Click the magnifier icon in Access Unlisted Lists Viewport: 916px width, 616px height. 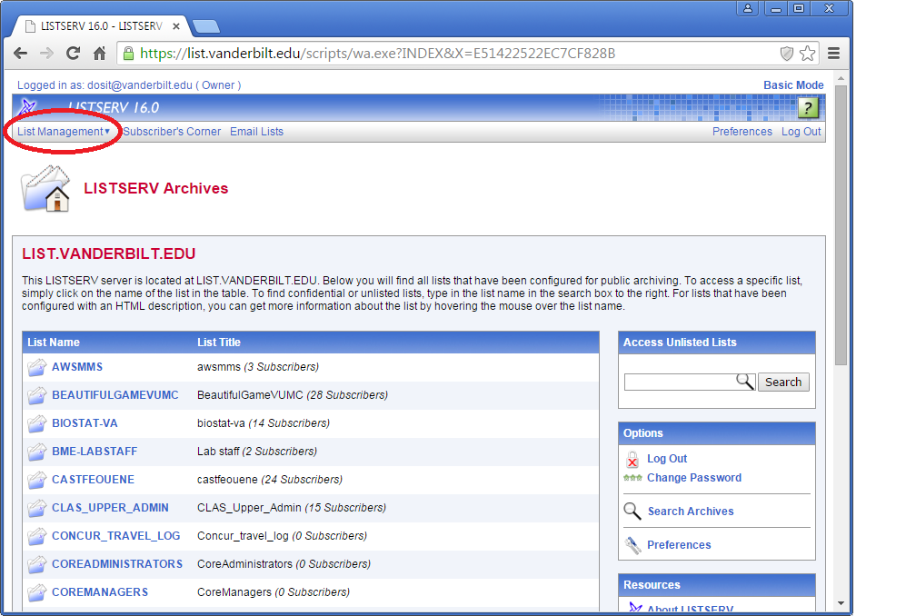click(745, 382)
